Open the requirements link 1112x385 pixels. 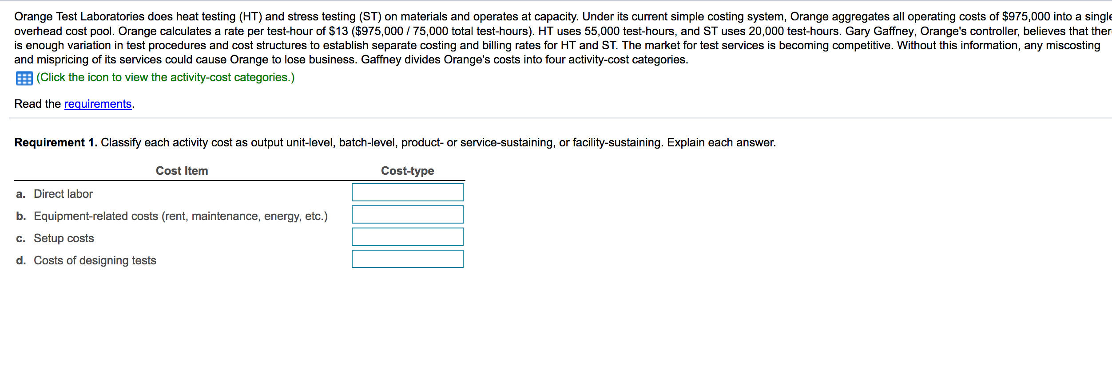point(97,104)
